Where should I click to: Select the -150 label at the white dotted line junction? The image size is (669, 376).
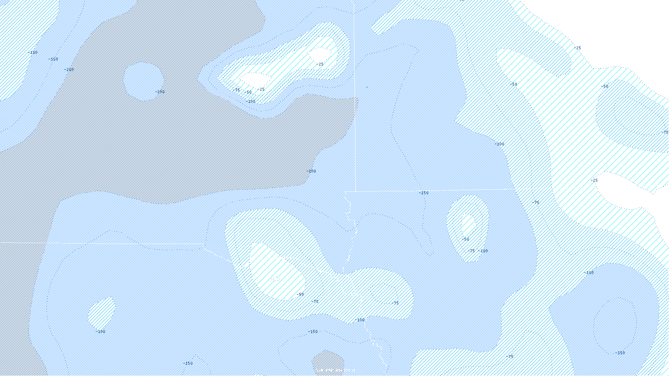tap(424, 193)
